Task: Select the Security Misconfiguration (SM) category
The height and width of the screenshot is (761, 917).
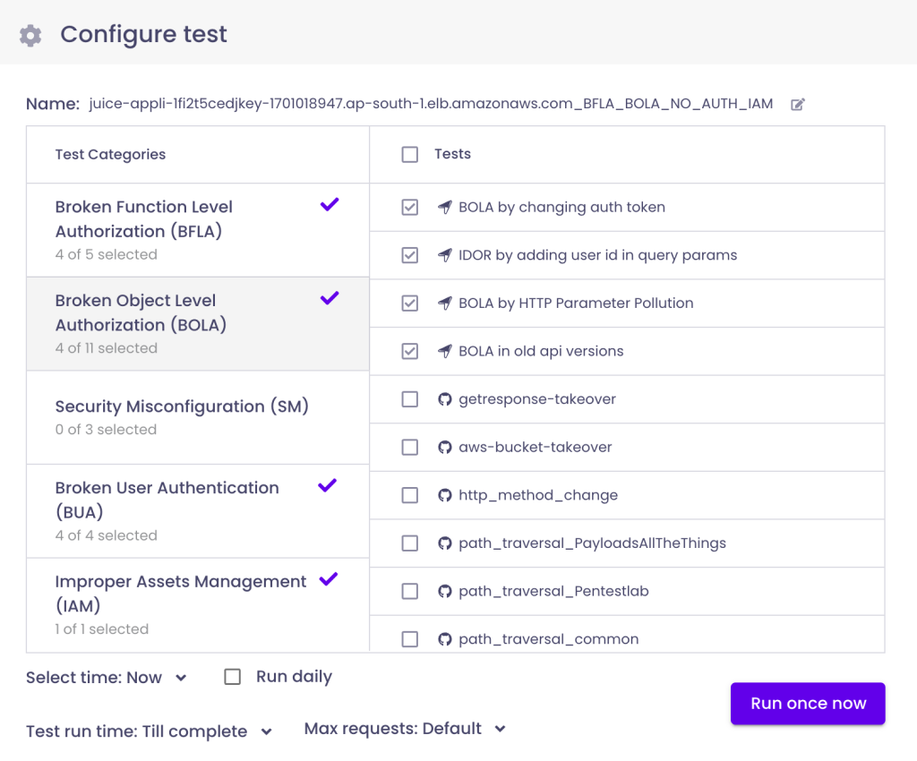Action: pyautogui.click(x=182, y=416)
